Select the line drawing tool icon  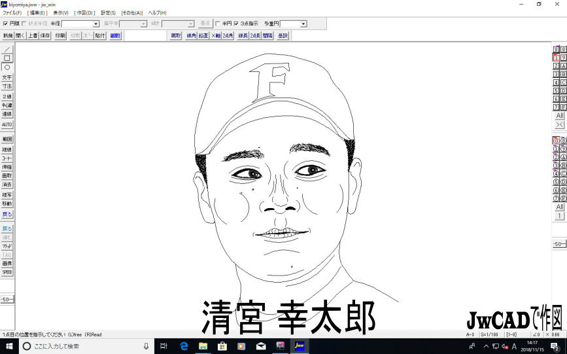click(7, 49)
